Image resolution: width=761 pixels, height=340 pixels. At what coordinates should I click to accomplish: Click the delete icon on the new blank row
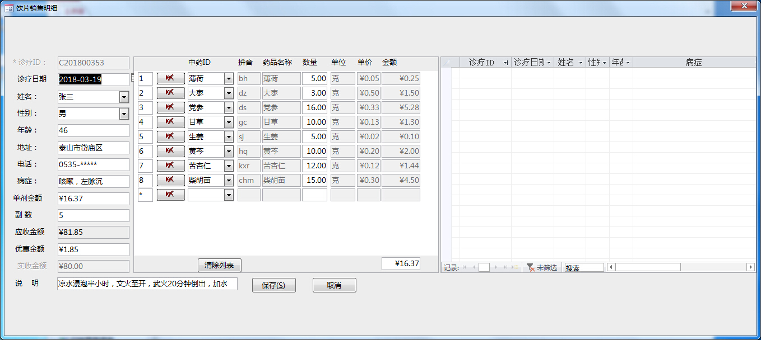(x=170, y=195)
